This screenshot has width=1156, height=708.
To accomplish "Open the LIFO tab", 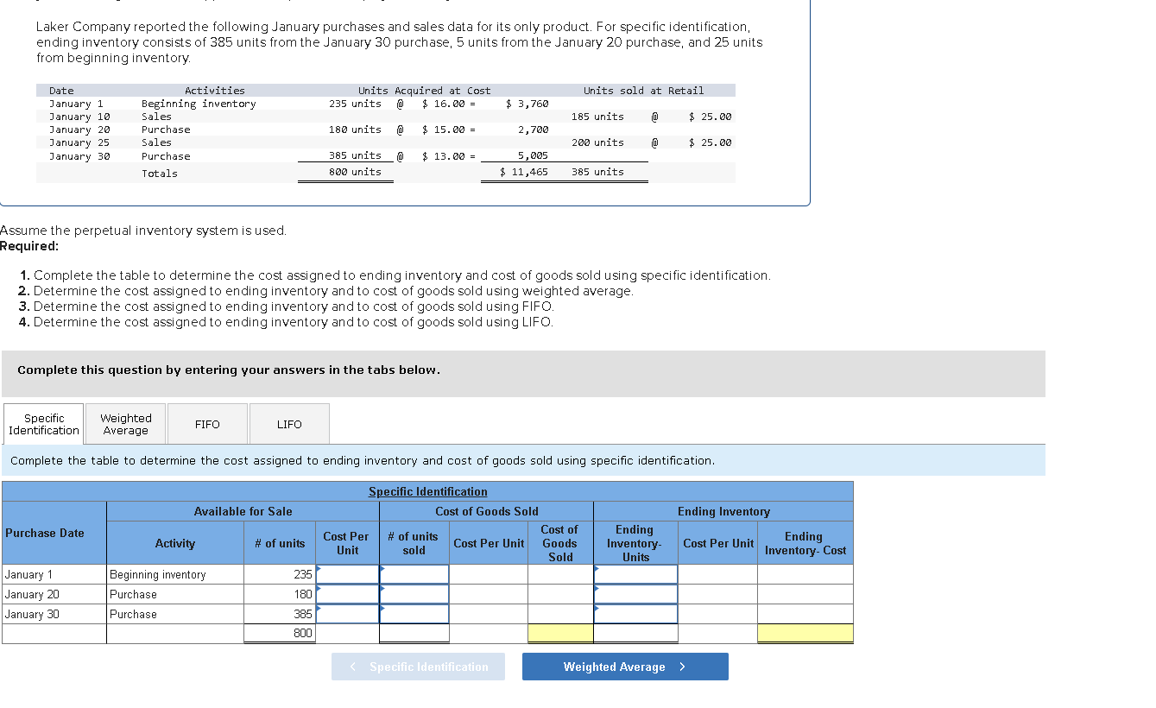I will (x=289, y=423).
